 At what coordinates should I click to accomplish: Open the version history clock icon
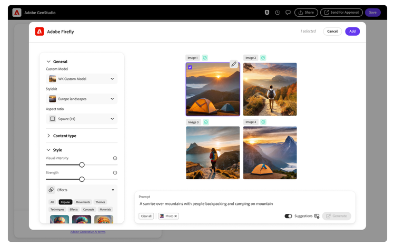point(278,12)
